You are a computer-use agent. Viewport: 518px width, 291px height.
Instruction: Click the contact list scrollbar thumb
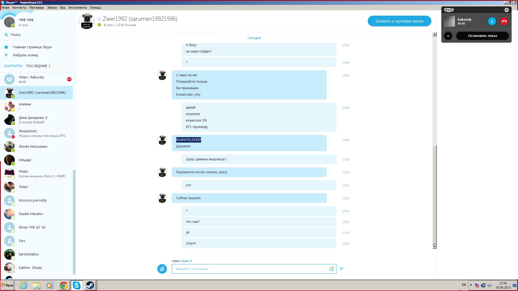coord(74,222)
